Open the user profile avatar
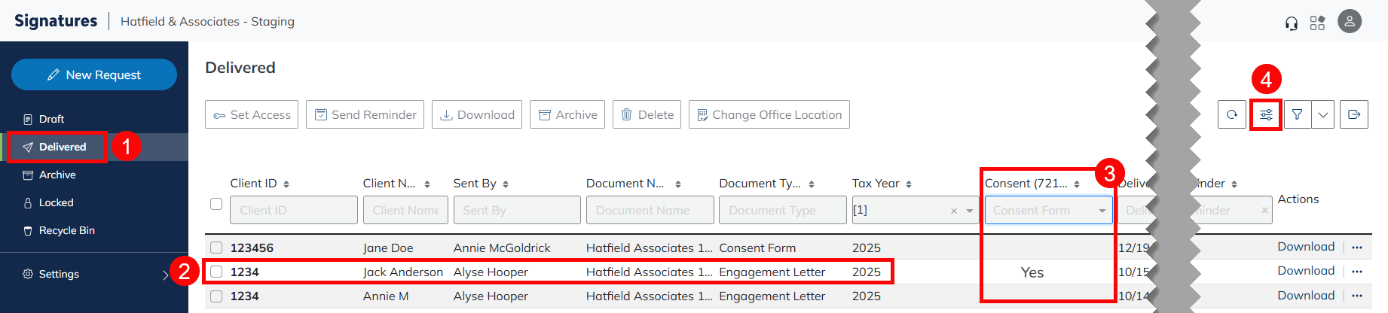The width and height of the screenshot is (1388, 313). (1349, 22)
